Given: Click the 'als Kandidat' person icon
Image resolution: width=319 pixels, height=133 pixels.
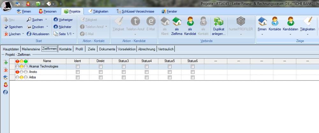Looking at the screenshot, I should (x=190, y=22).
